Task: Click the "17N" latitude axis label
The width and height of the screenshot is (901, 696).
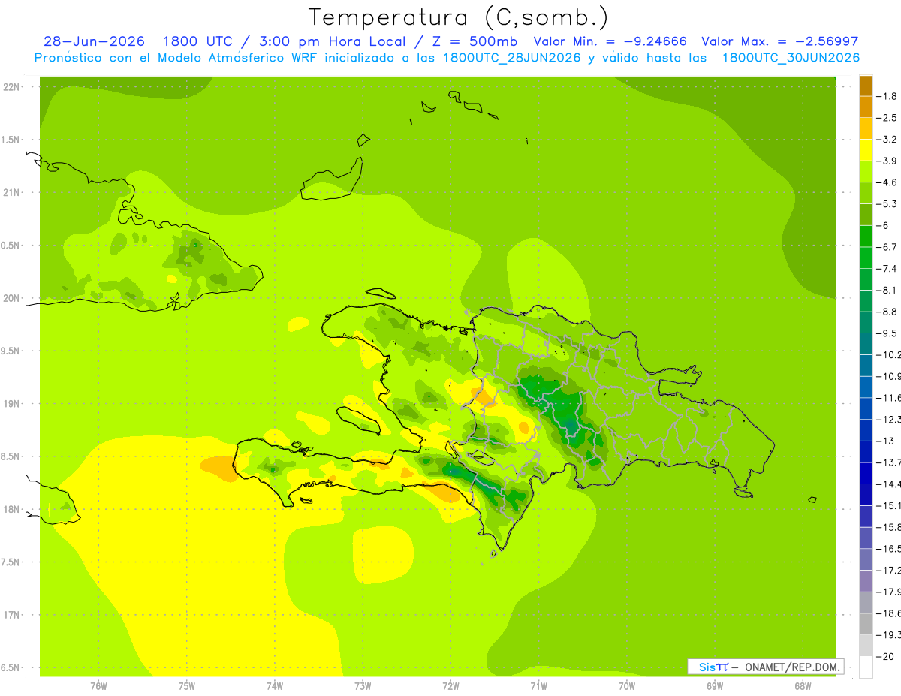Action: click(11, 615)
